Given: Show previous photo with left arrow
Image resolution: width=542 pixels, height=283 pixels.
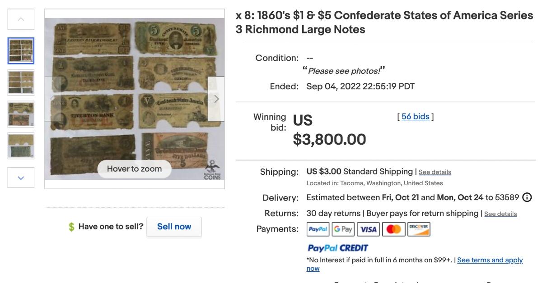Looking at the screenshot, I should click(52, 99).
